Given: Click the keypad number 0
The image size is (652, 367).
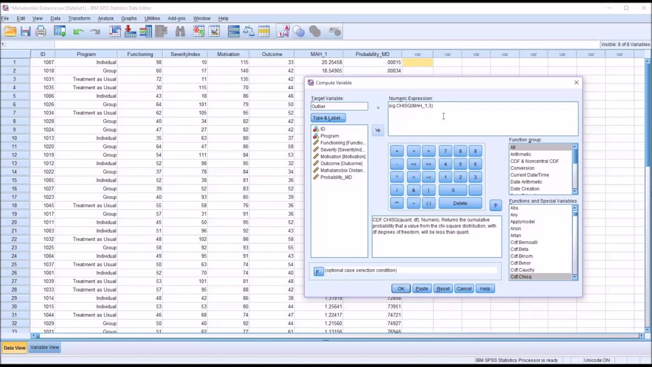Looking at the screenshot, I should (453, 190).
